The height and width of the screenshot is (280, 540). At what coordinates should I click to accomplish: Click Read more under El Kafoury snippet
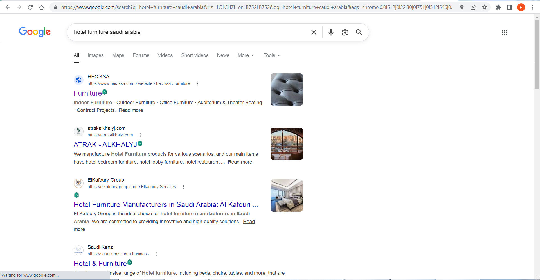pos(249,222)
